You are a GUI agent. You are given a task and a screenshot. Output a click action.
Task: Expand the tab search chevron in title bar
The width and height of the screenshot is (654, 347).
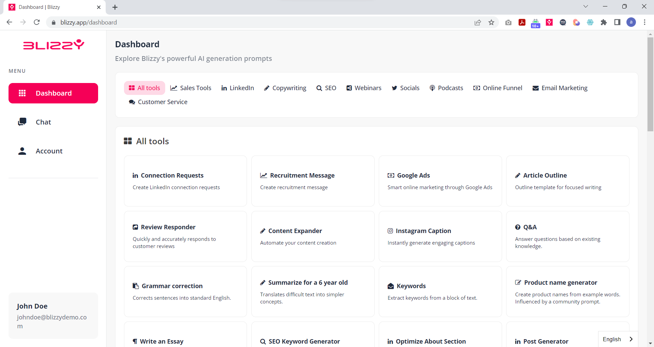(586, 6)
